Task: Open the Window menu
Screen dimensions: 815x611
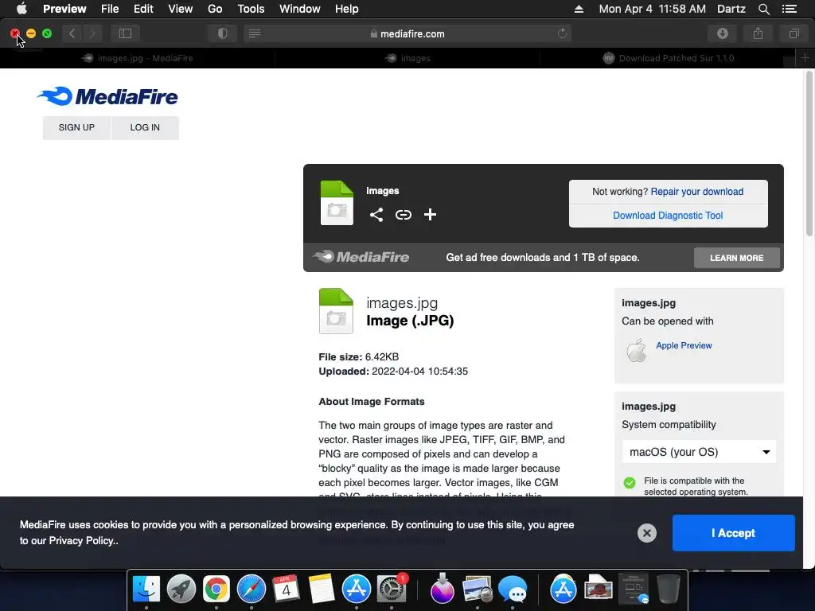Action: click(300, 9)
